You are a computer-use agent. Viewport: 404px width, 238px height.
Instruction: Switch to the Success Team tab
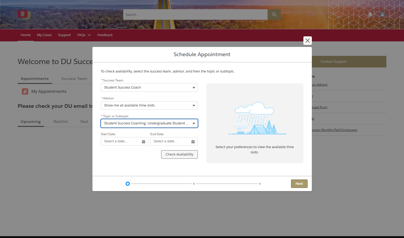tap(74, 79)
